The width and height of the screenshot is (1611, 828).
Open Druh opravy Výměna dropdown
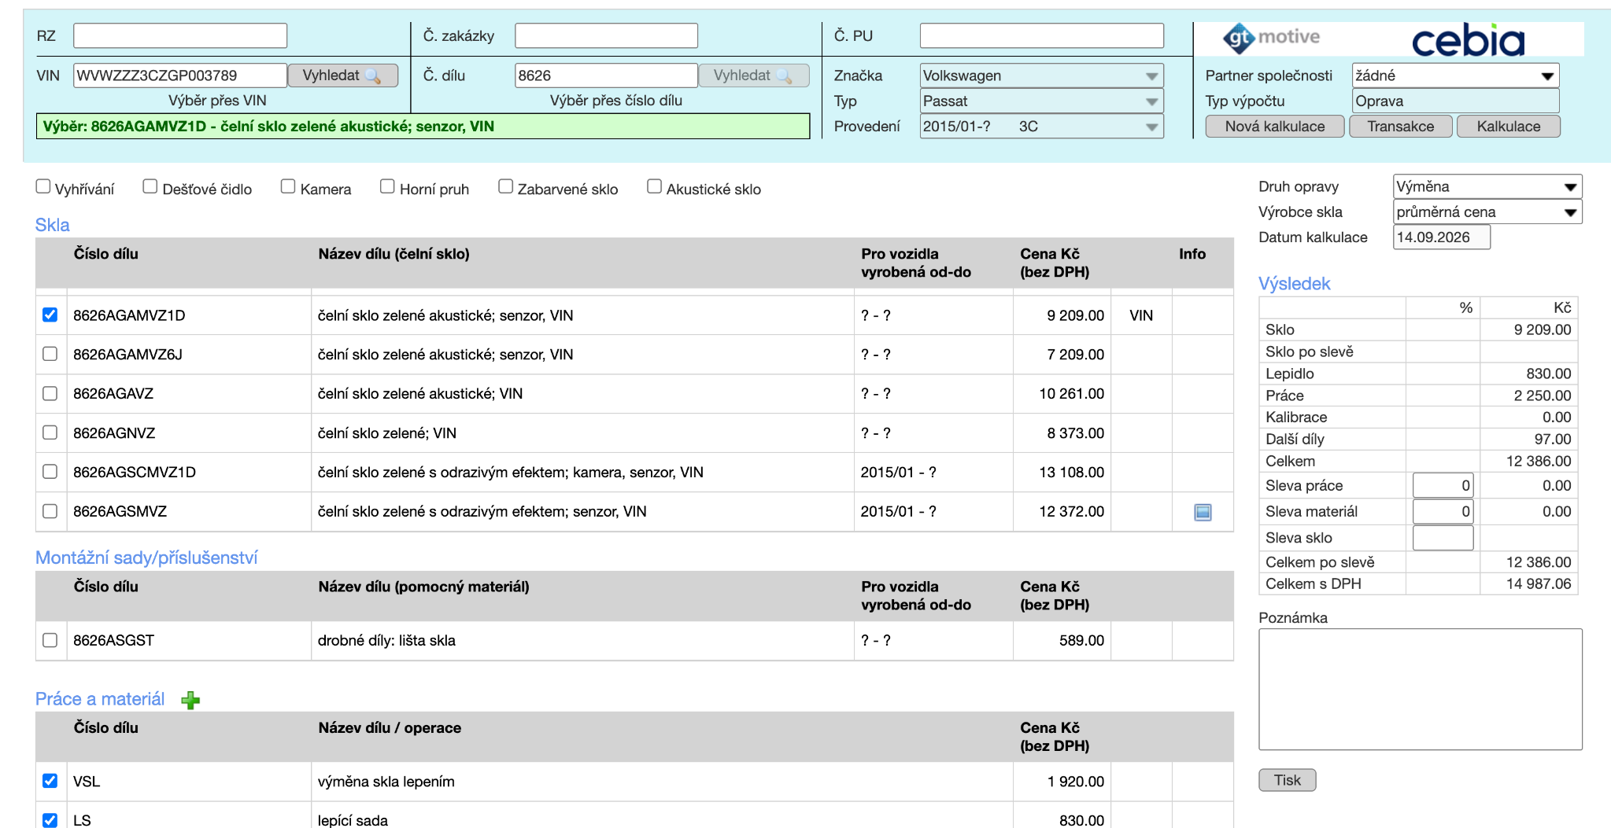click(x=1487, y=186)
